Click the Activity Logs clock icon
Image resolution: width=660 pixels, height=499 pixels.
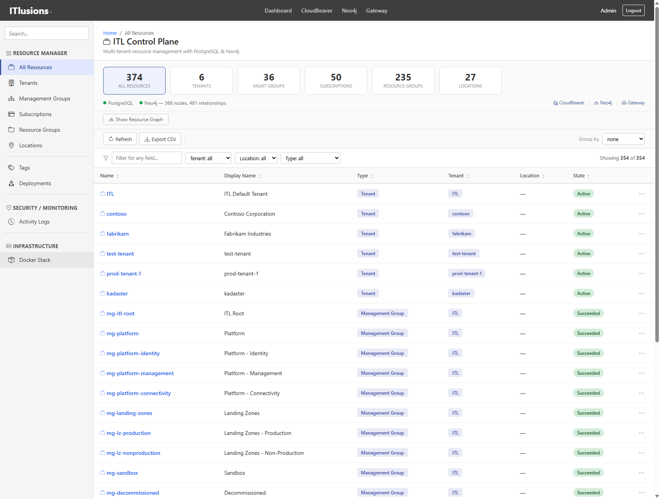tap(11, 222)
